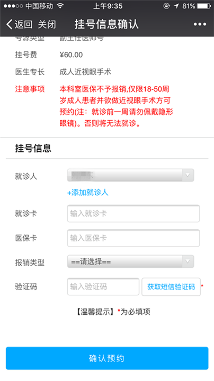Tap the signal strength dots
Screen dimensions: 214x381
[x=14, y=6]
